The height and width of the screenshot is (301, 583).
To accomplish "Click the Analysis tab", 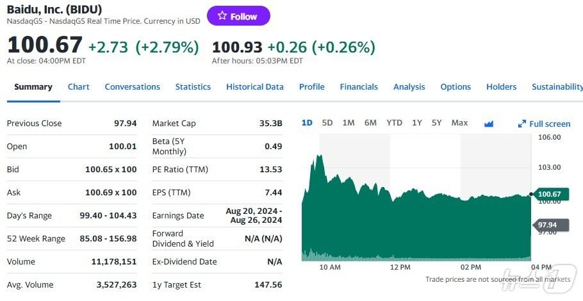I will (409, 87).
